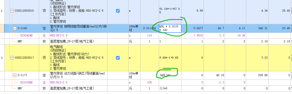The height and width of the screenshot is (94, 292).
Task: Select the (QDL)*0 quantity expression cell
Action: pos(170,75)
